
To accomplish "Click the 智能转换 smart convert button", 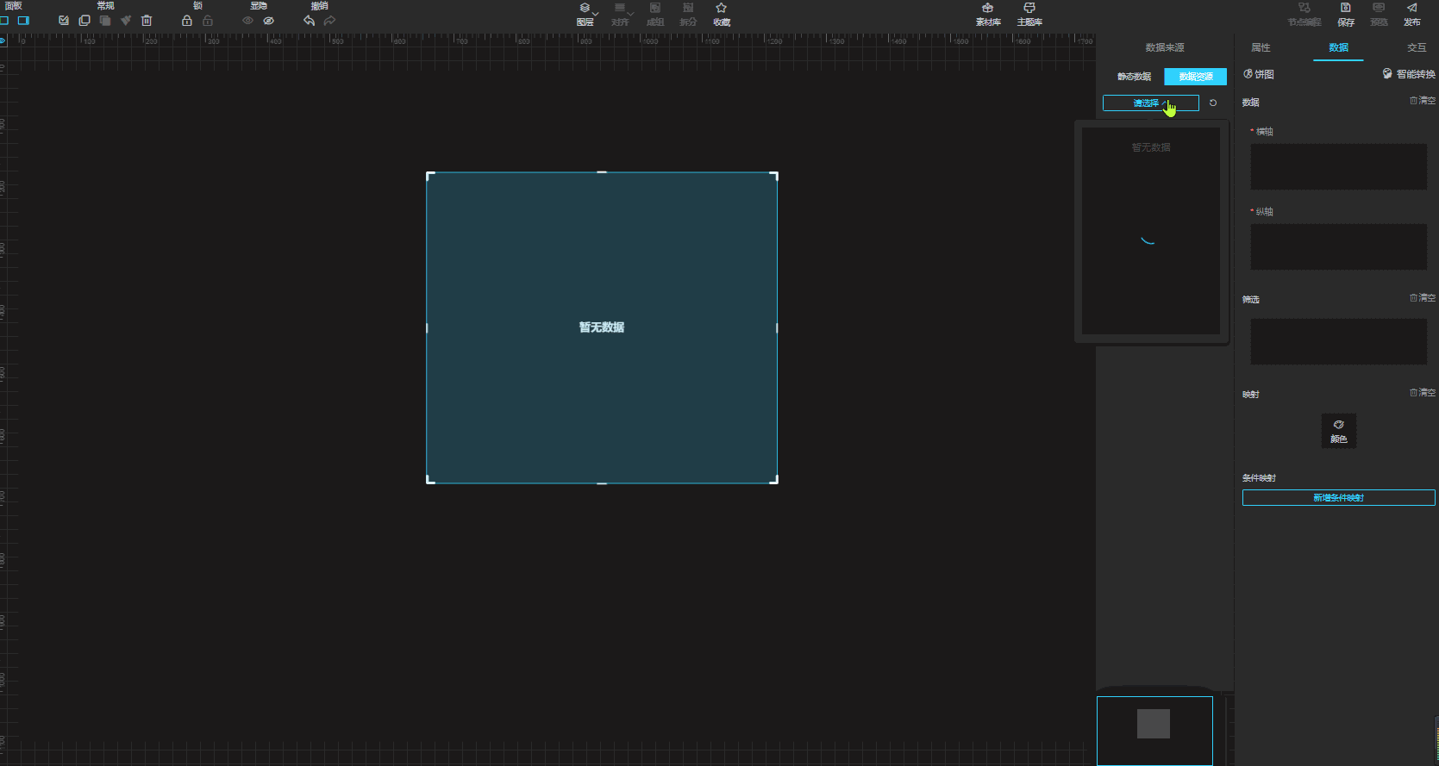I will (1409, 74).
